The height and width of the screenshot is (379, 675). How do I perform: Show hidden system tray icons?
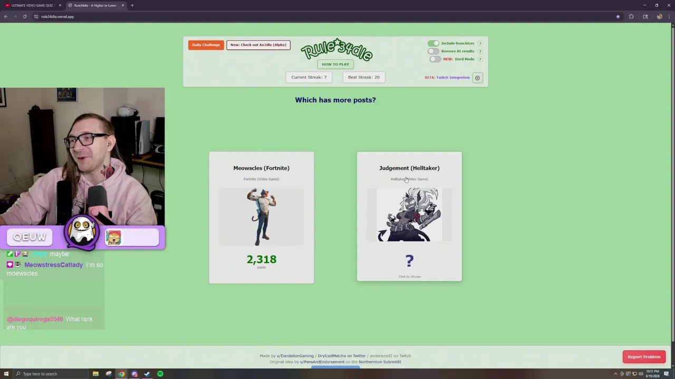(615, 374)
